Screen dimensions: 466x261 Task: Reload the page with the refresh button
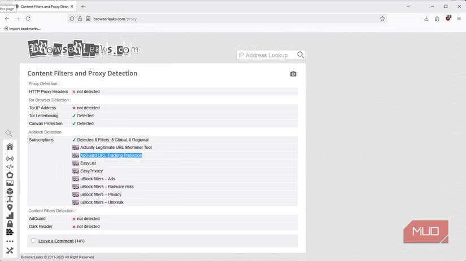tap(28, 19)
